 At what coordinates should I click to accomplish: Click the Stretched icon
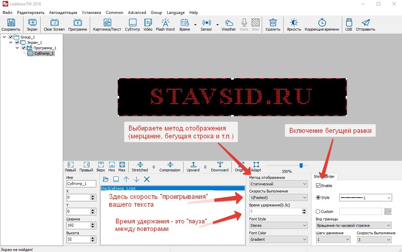click(140, 165)
